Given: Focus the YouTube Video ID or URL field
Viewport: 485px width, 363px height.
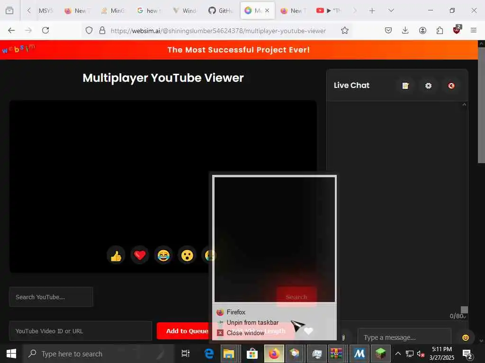Looking at the screenshot, I should (x=81, y=331).
